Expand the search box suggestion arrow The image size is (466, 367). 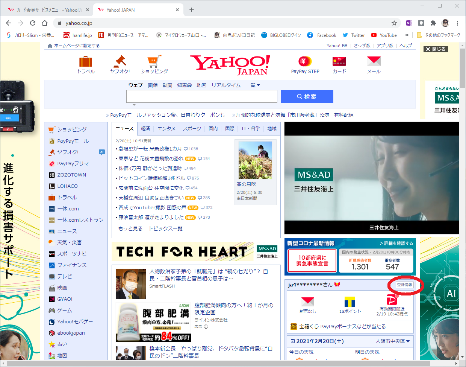134,105
